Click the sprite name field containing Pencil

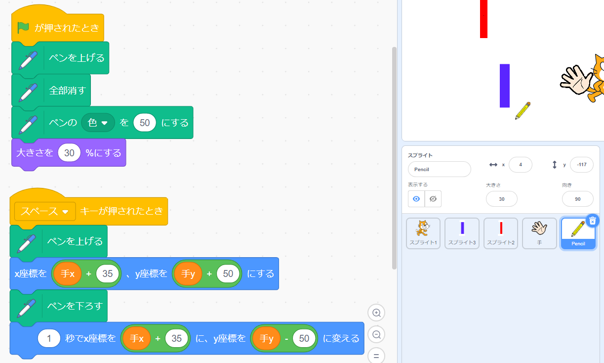coord(439,169)
